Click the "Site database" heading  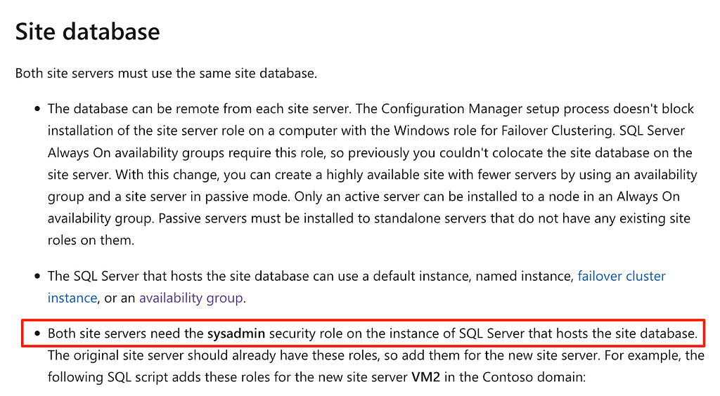(x=87, y=32)
